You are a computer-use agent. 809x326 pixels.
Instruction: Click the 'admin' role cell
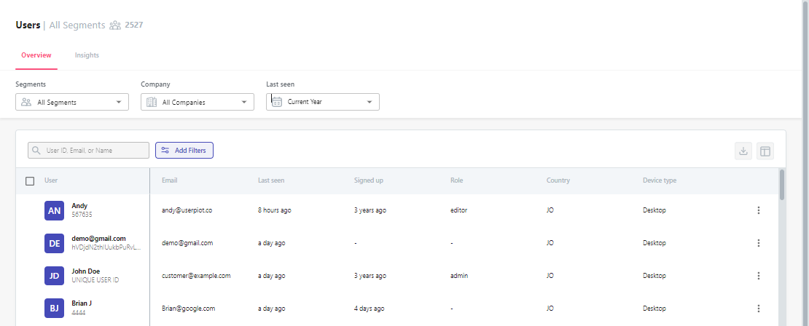pyautogui.click(x=459, y=276)
